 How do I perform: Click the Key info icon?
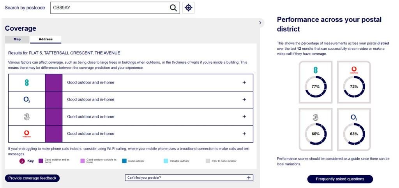click(22, 161)
